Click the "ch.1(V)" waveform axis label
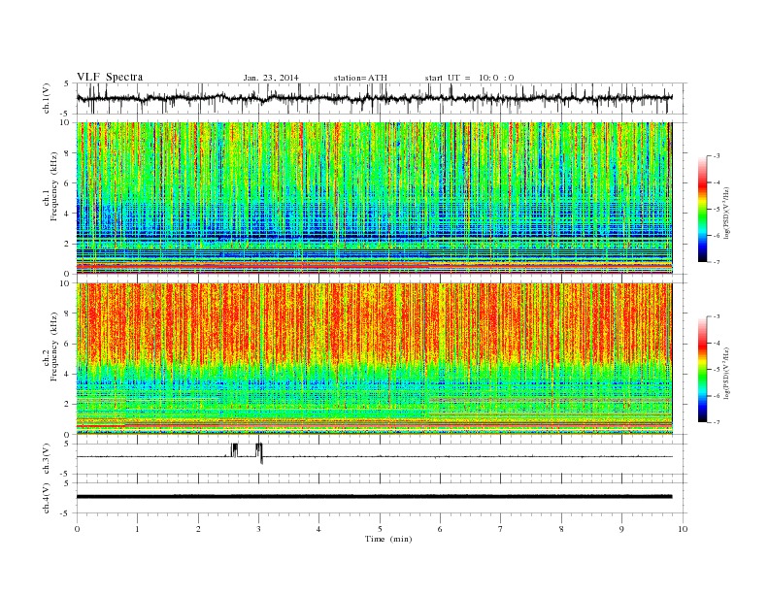 coord(47,98)
